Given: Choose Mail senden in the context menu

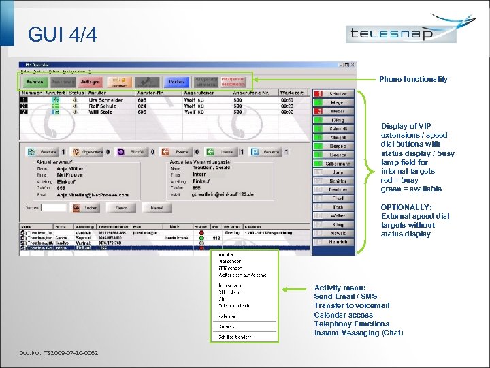Looking at the screenshot, I should [230, 261].
